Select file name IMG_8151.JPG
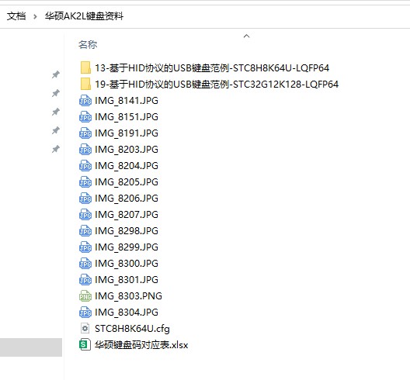 127,117
